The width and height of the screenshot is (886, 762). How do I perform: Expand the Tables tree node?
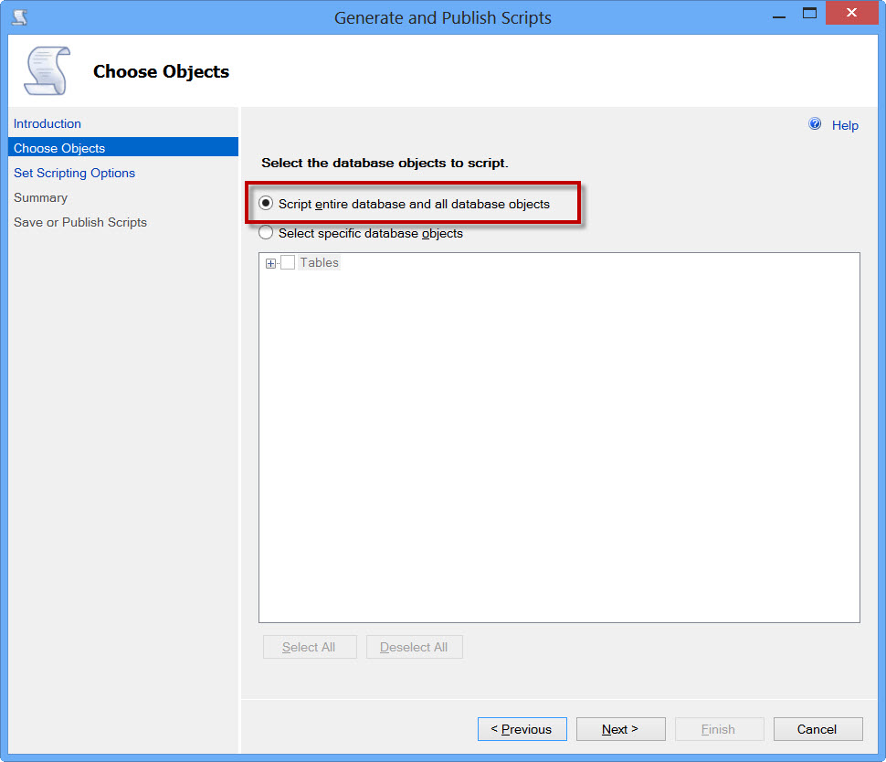pos(270,263)
